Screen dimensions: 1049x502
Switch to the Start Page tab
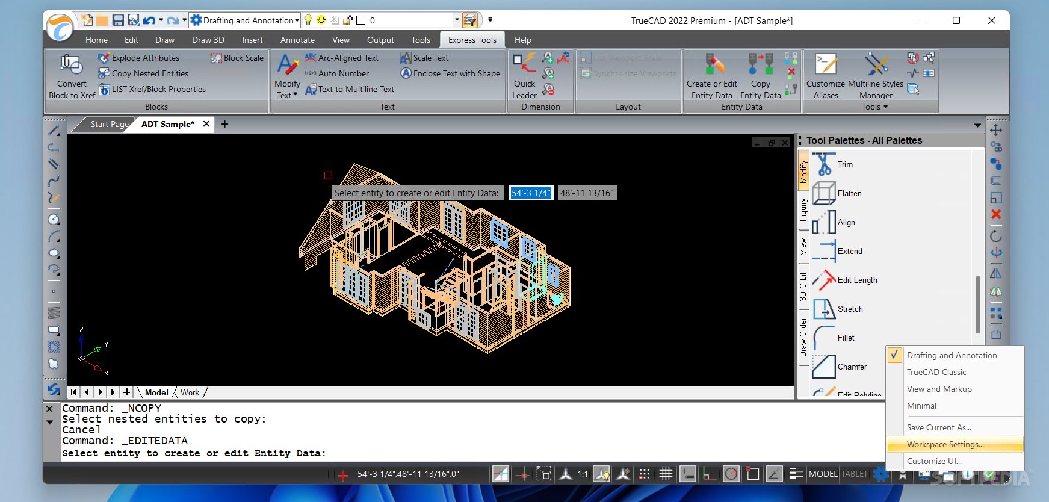(x=108, y=124)
